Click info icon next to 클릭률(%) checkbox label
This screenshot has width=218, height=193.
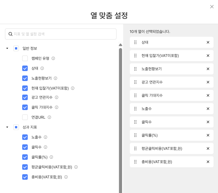click(51, 157)
